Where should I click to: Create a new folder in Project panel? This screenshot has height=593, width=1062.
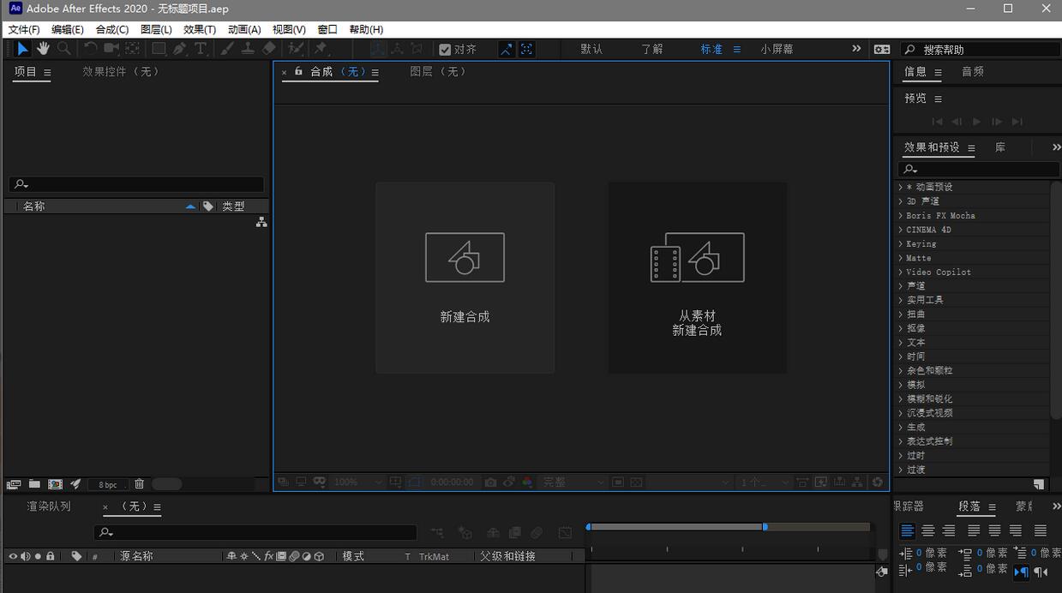point(34,484)
